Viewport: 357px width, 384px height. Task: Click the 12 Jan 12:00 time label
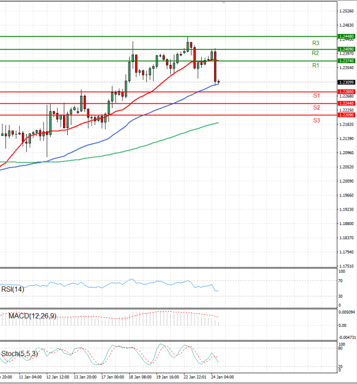tap(58, 377)
